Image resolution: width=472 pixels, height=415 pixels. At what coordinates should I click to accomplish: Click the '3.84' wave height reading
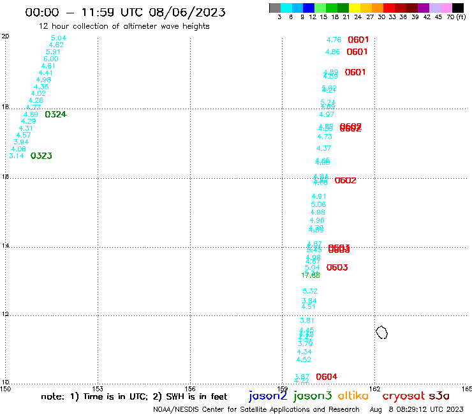click(309, 301)
